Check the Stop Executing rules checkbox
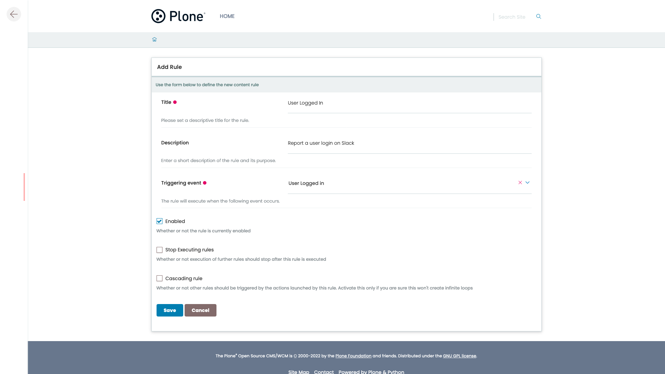The width and height of the screenshot is (665, 374). 159,250
